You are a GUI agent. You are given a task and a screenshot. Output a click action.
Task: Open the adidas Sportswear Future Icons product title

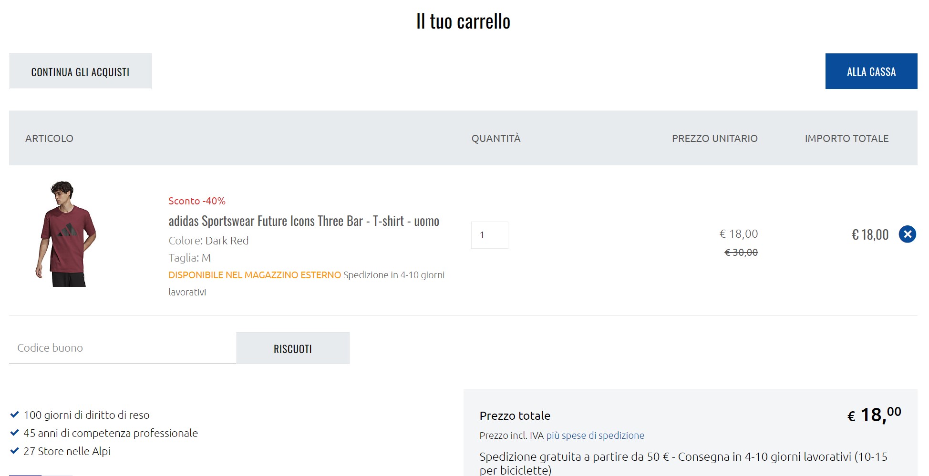click(x=304, y=221)
